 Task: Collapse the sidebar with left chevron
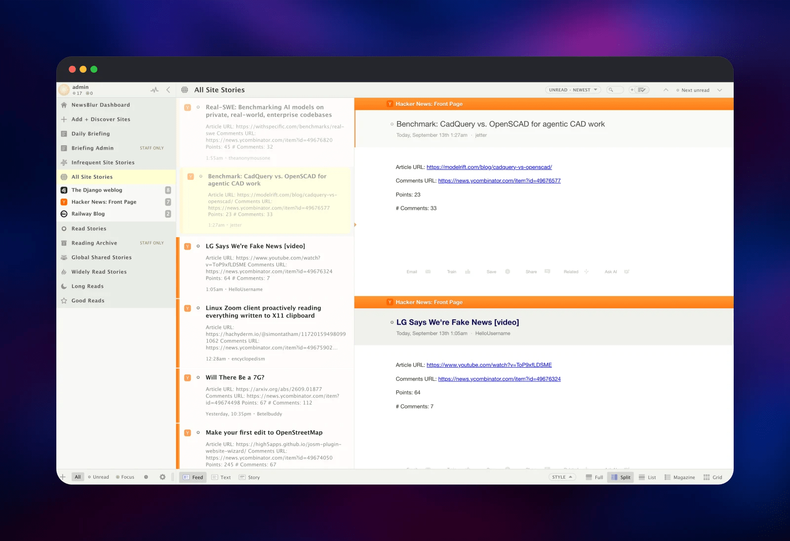(168, 90)
